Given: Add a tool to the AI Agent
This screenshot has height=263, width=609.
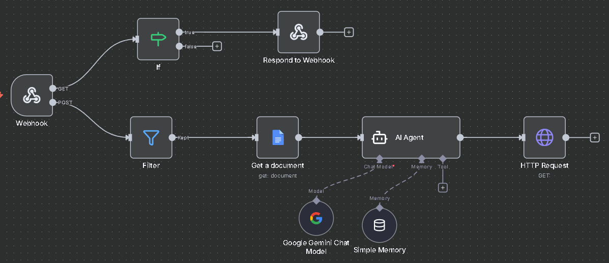Looking at the screenshot, I should point(443,188).
